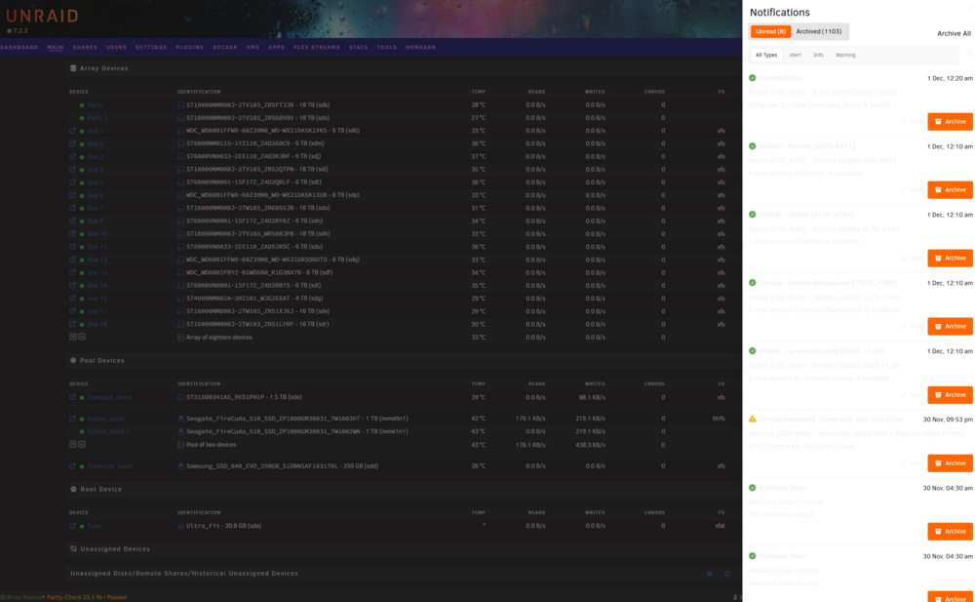Switch to the Archived (1103) tab
975x602 pixels.
coord(819,31)
